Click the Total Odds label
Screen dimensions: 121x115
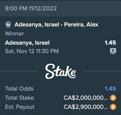(19, 88)
